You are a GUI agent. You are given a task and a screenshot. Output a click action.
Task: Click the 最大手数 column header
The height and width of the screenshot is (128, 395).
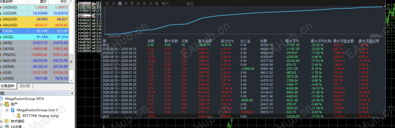171,41
